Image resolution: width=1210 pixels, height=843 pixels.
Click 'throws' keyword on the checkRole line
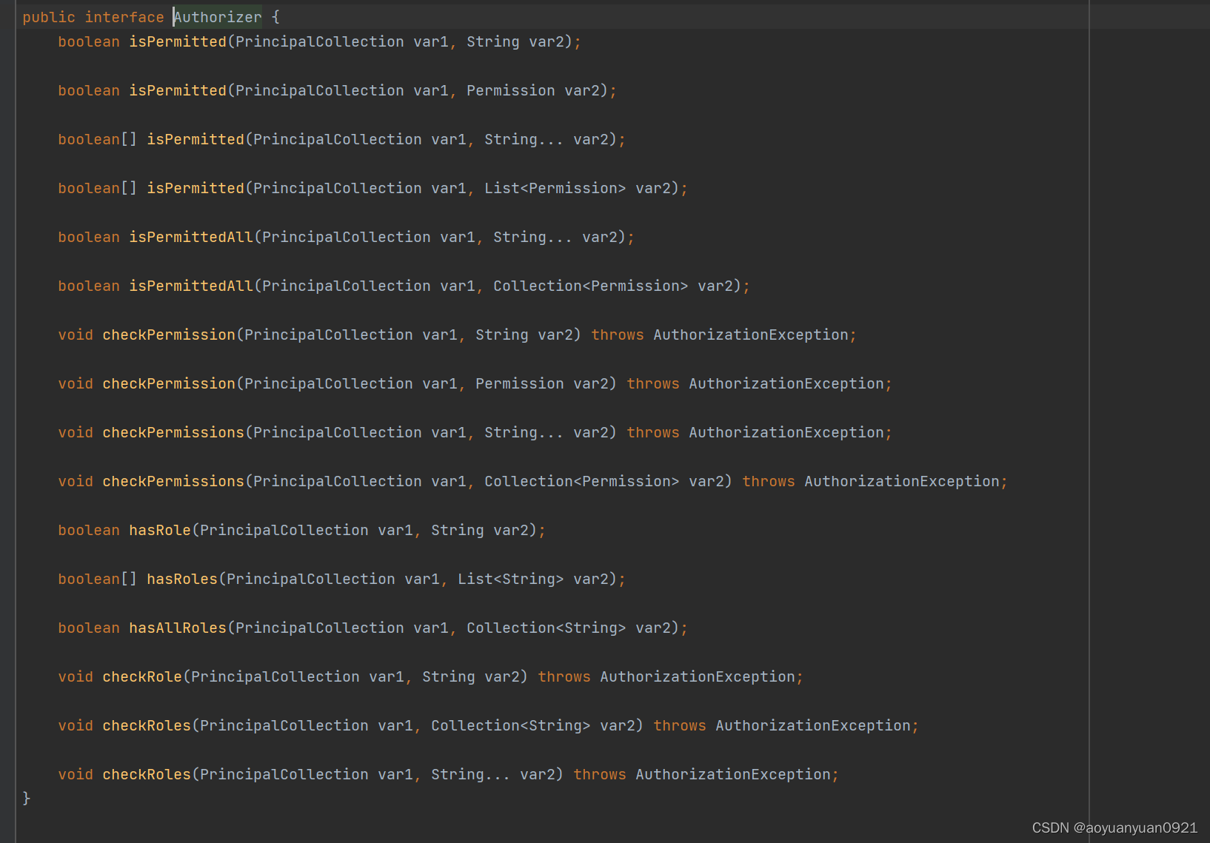tap(564, 676)
